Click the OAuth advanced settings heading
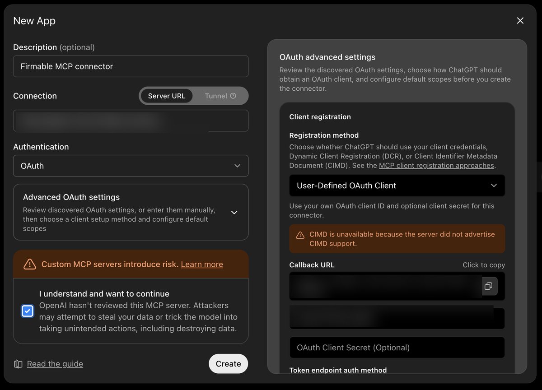The image size is (542, 390). pyautogui.click(x=327, y=57)
